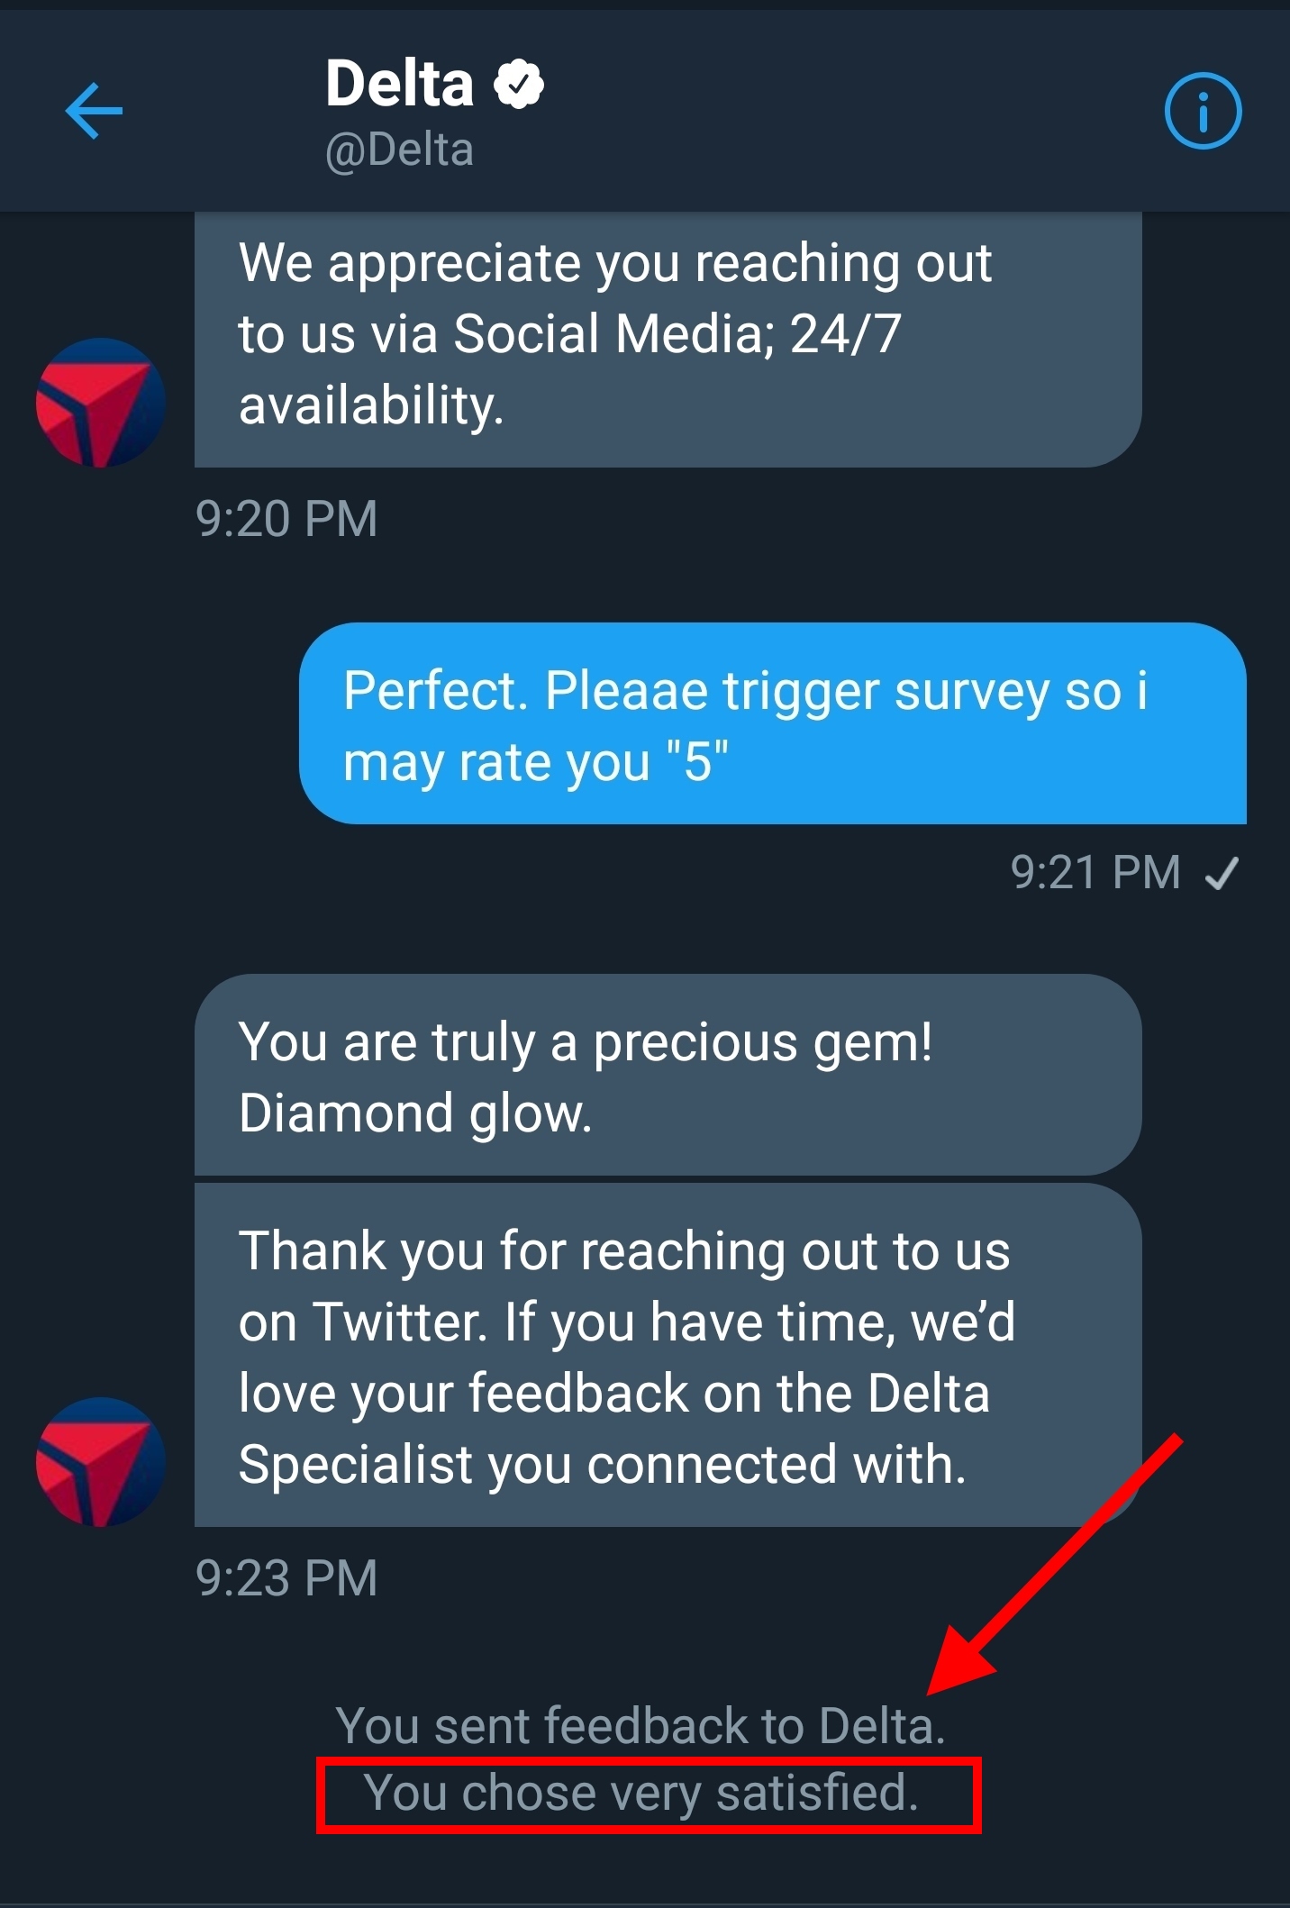Viewport: 1290px width, 1908px height.
Task: Tap "Diamond glow." in the gem message
Action: pyautogui.click(x=415, y=1113)
